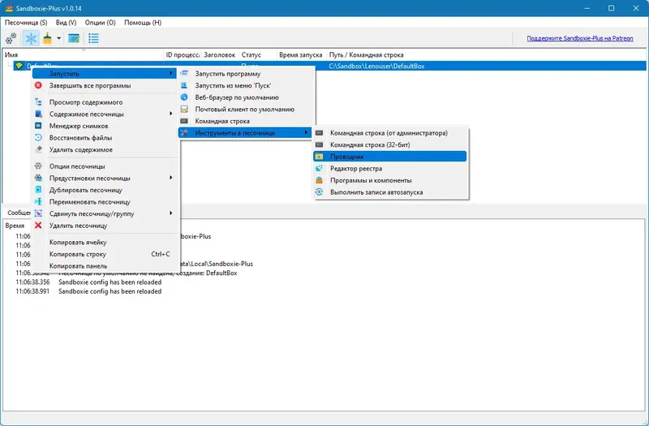Click the Выполнить записи автозапуска icon

point(319,192)
